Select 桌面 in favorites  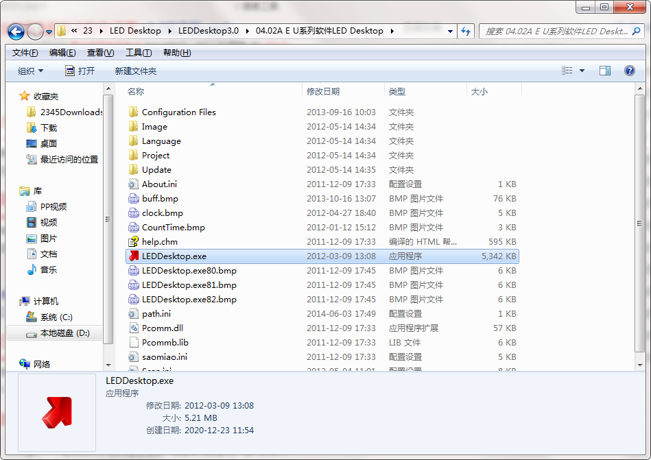[x=49, y=143]
